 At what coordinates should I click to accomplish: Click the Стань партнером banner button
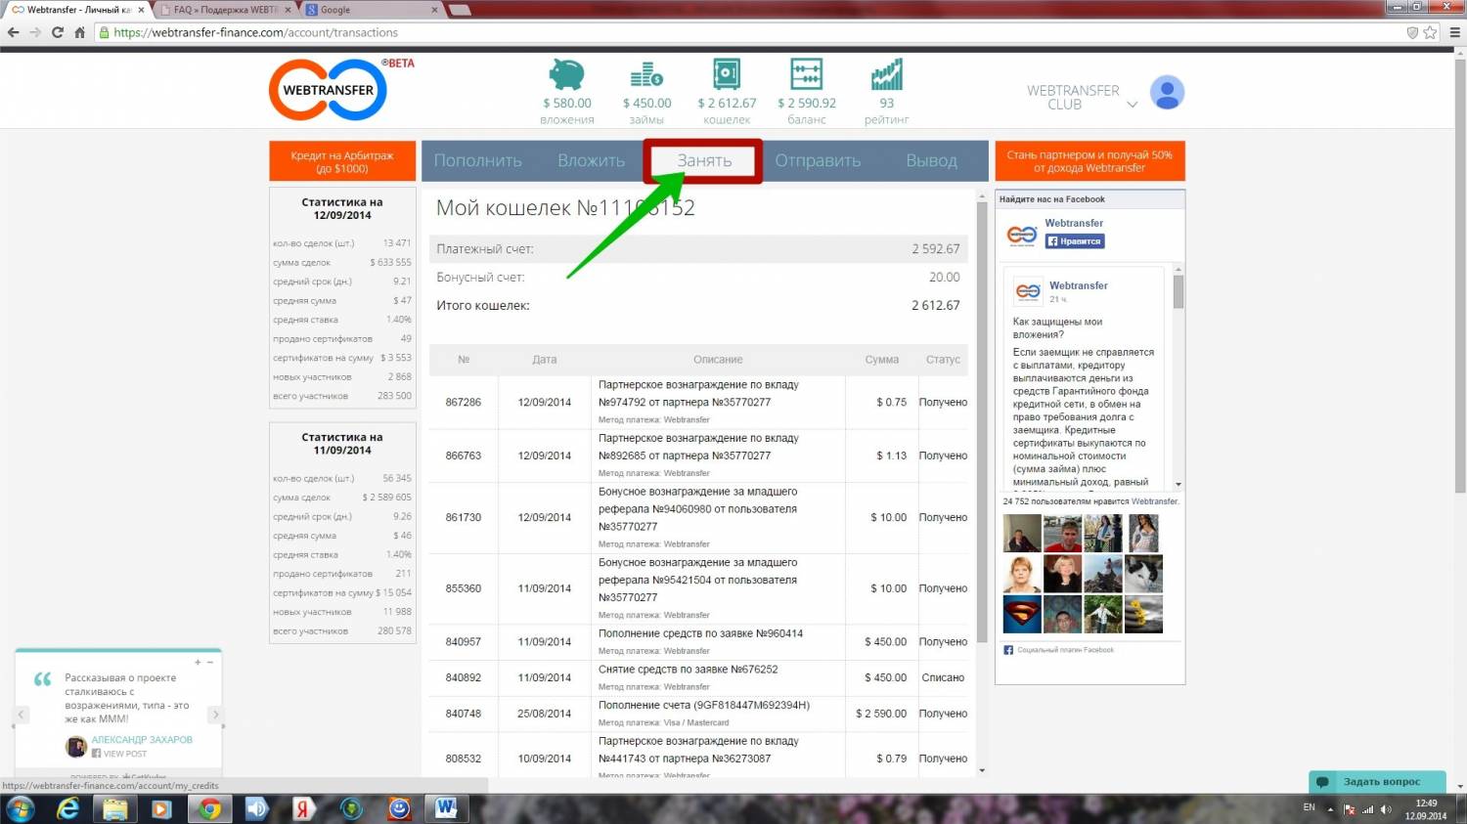point(1089,161)
